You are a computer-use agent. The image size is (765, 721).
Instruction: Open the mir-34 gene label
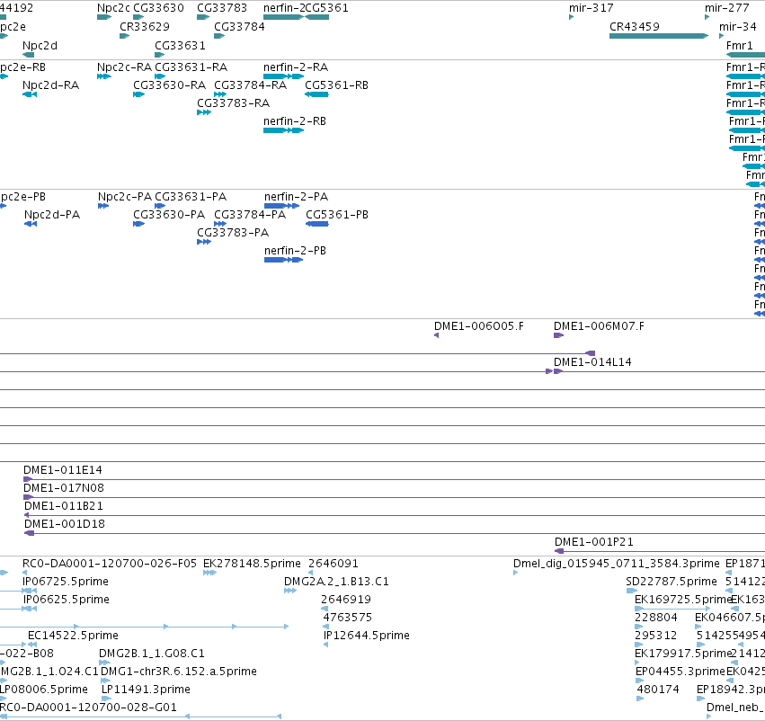738,26
